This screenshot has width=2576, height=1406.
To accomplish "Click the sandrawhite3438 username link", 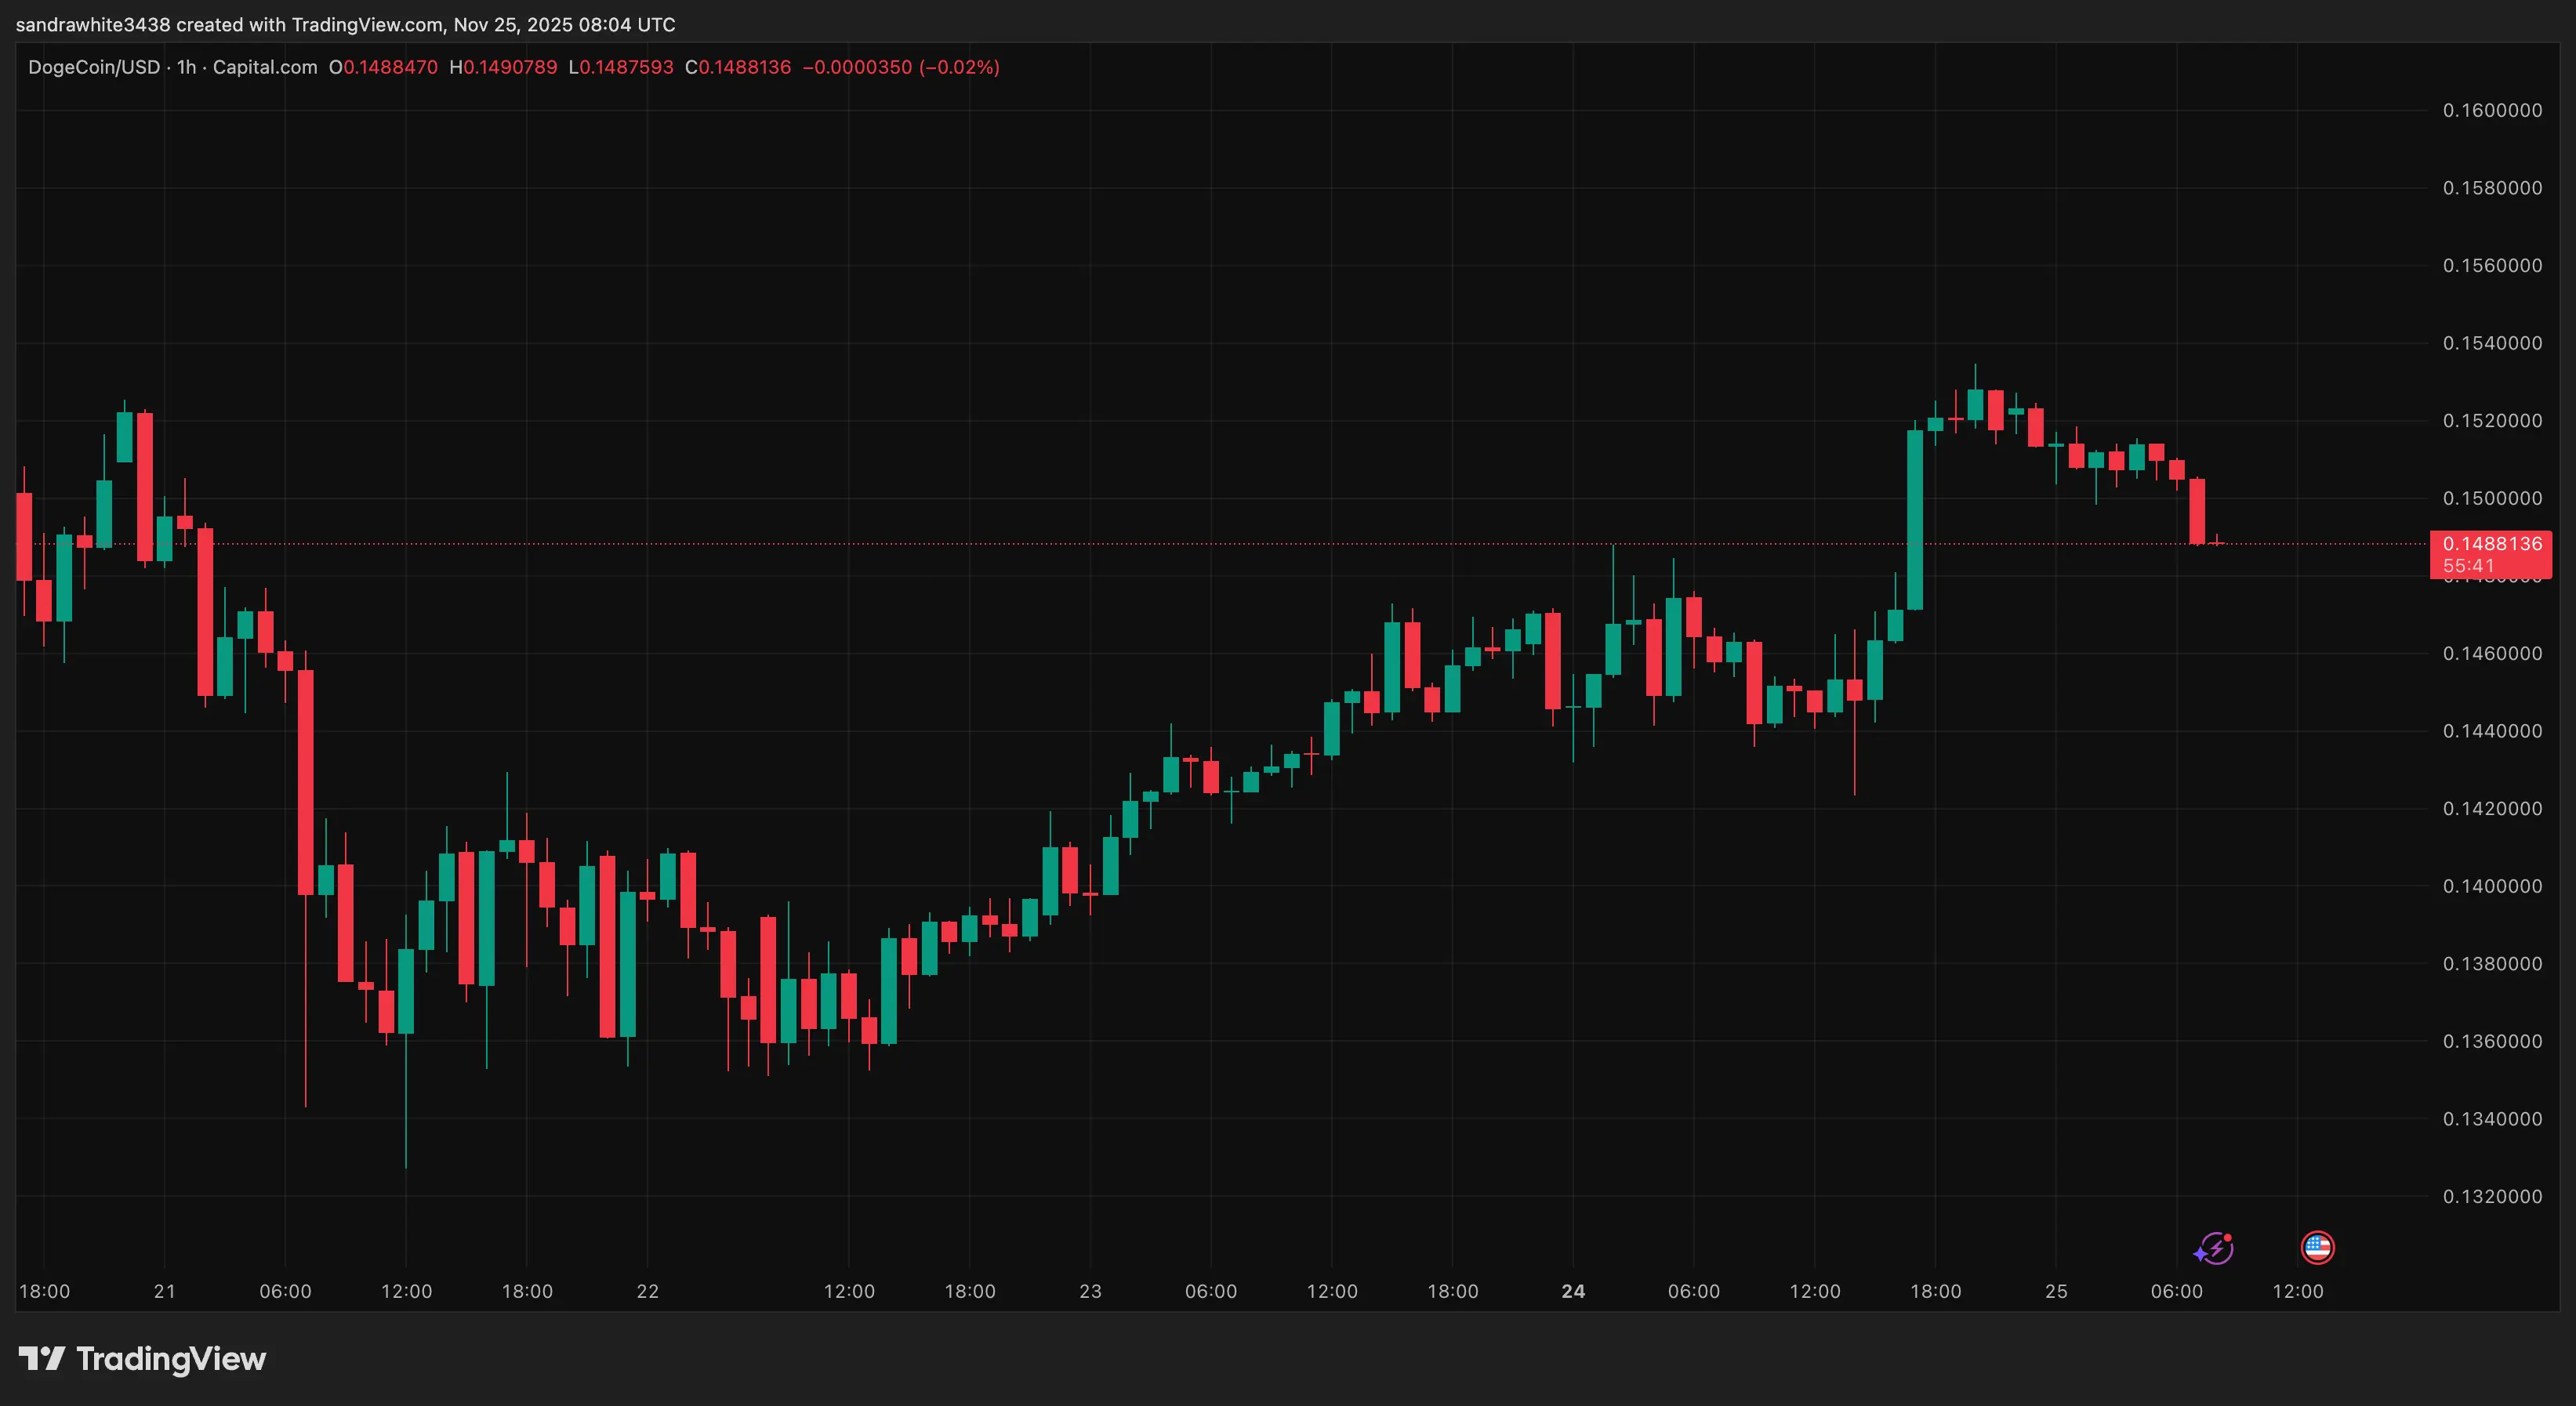I will (95, 25).
